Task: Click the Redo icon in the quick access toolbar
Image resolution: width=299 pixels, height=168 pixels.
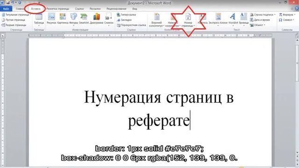Action: point(20,3)
